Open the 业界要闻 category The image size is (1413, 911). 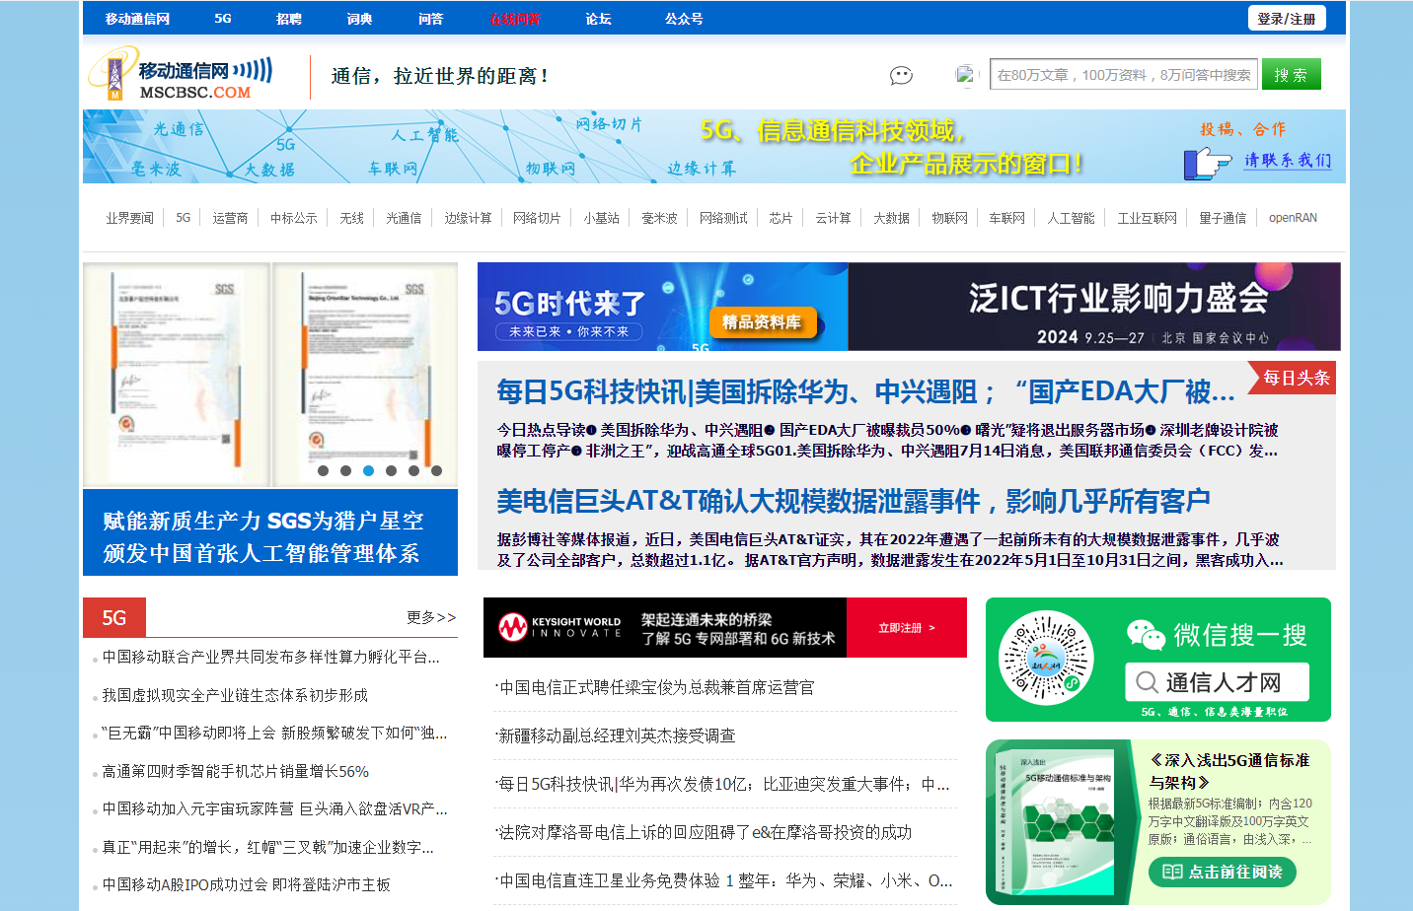[129, 218]
